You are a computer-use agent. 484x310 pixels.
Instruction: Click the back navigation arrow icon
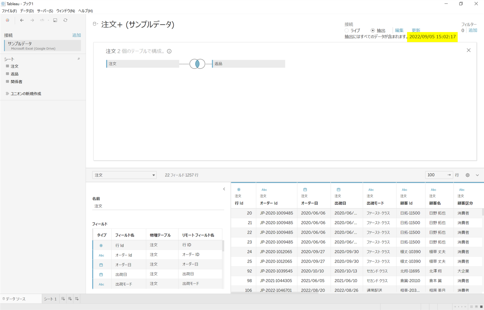(x=22, y=20)
